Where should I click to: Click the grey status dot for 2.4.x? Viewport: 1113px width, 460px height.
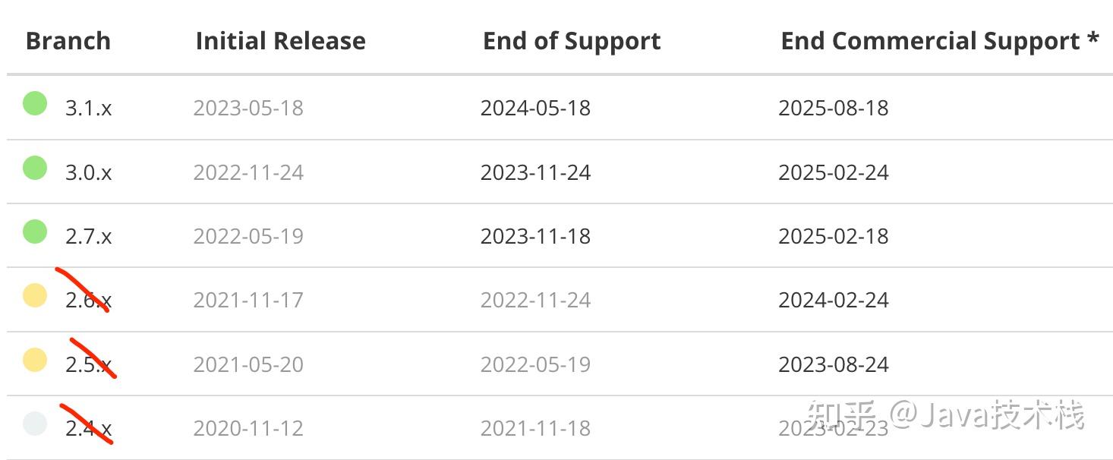point(35,424)
